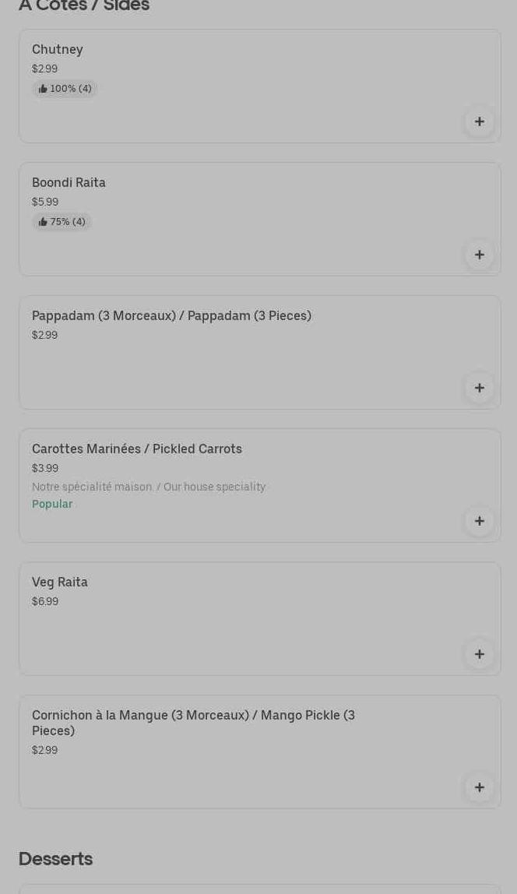
Task: Click the Popular label on Pickled Carrots
Action: pos(52,504)
